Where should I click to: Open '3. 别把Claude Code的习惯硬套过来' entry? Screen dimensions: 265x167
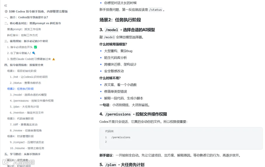click(31, 59)
